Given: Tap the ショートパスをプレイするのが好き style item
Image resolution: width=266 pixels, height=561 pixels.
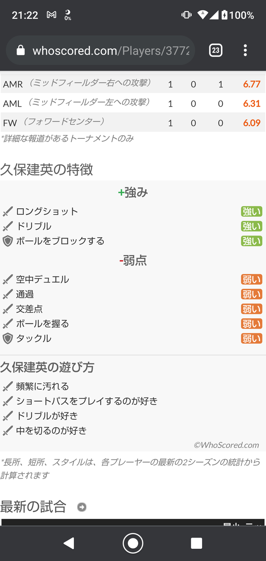Looking at the screenshot, I should pyautogui.click(x=87, y=401).
